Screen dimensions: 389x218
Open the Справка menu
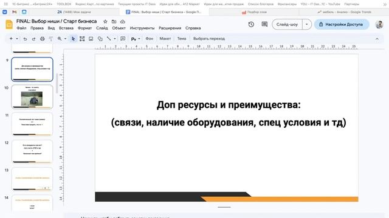[x=193, y=28]
